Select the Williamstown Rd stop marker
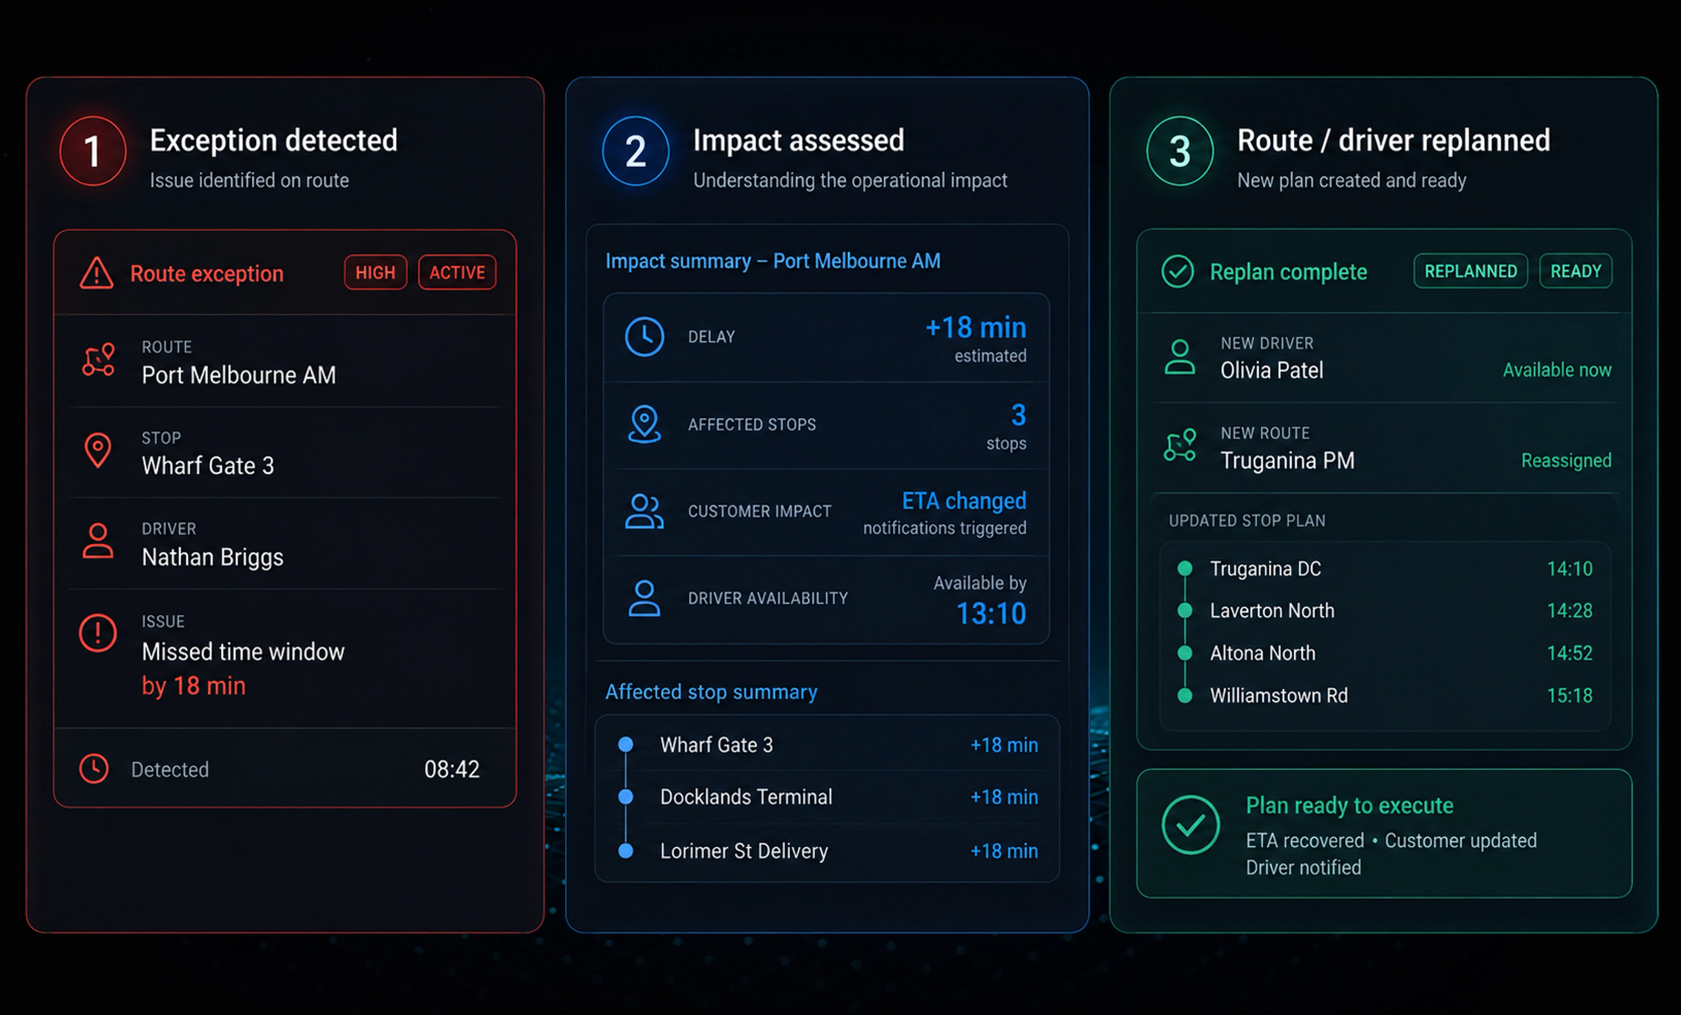The width and height of the screenshot is (1681, 1015). point(1185,695)
